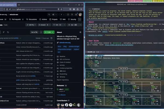Open the GitHub Copilot icon
164x109 pixels.
(x=53, y=14)
